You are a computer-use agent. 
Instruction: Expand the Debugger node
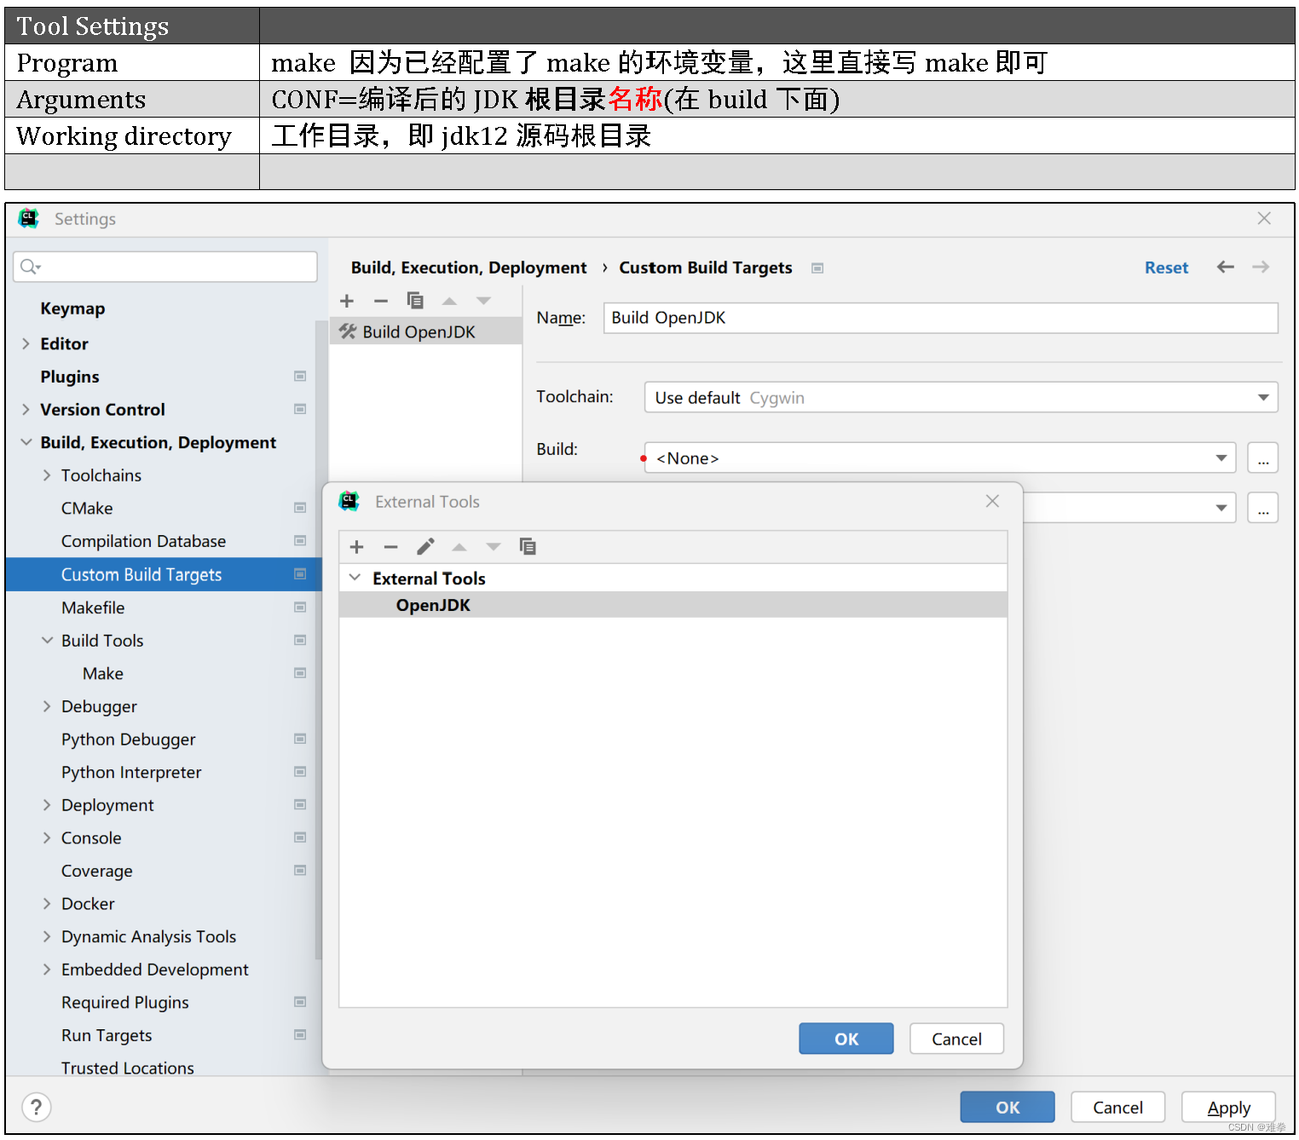pos(47,706)
